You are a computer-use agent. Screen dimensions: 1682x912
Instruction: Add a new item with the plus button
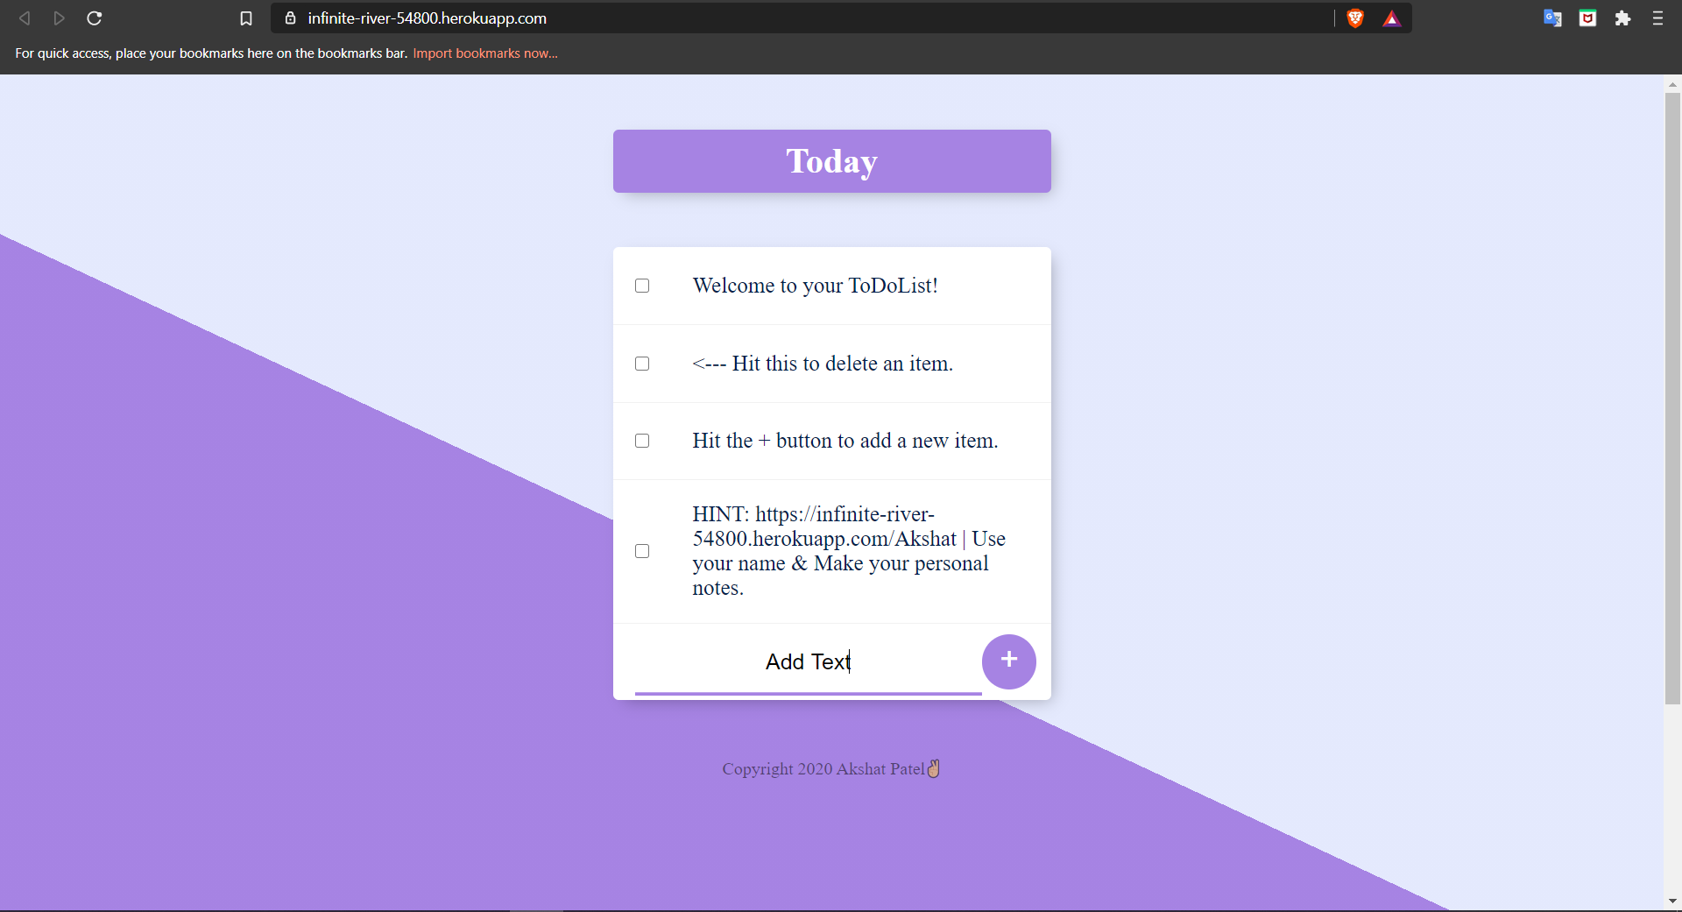pos(1009,661)
